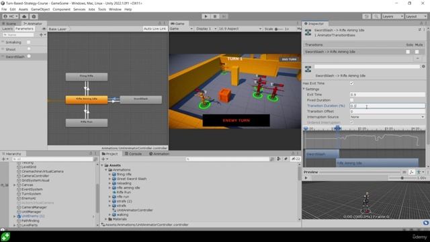Click the preview speed slider
Screen dimensions: 430x242
pos(402,178)
